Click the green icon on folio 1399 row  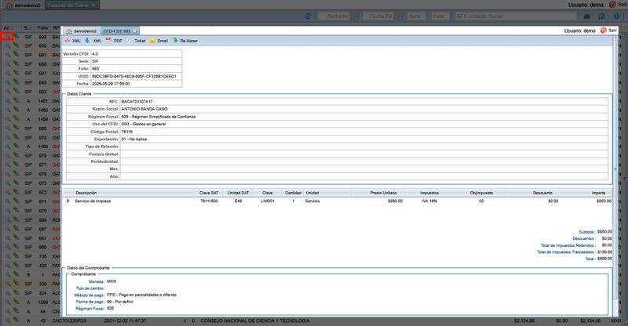[16, 302]
